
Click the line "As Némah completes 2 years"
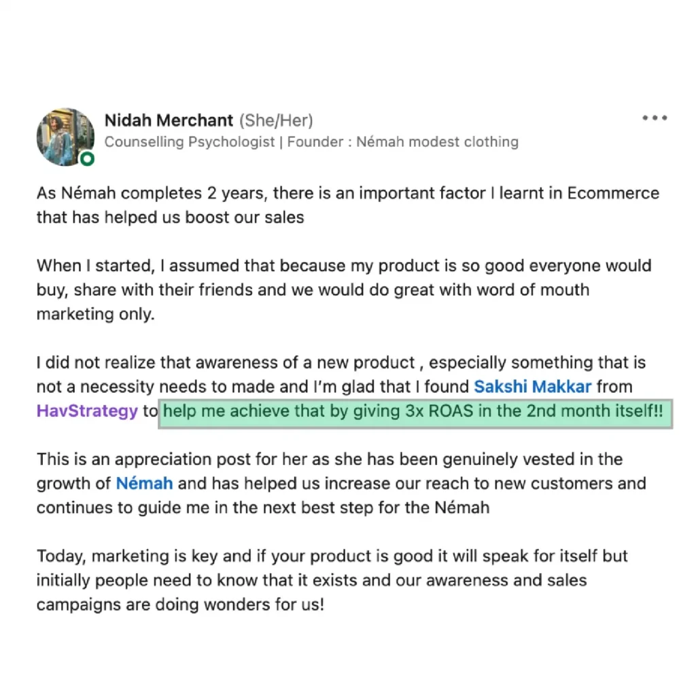coord(347,194)
